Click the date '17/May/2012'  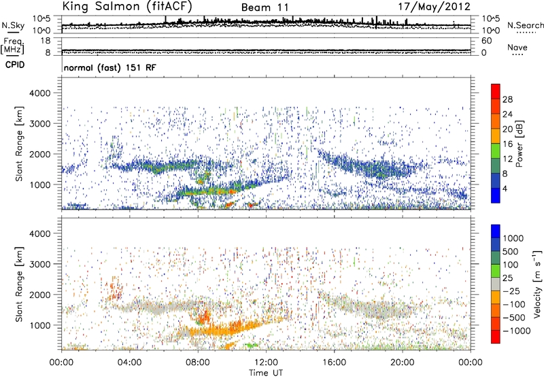tap(434, 7)
